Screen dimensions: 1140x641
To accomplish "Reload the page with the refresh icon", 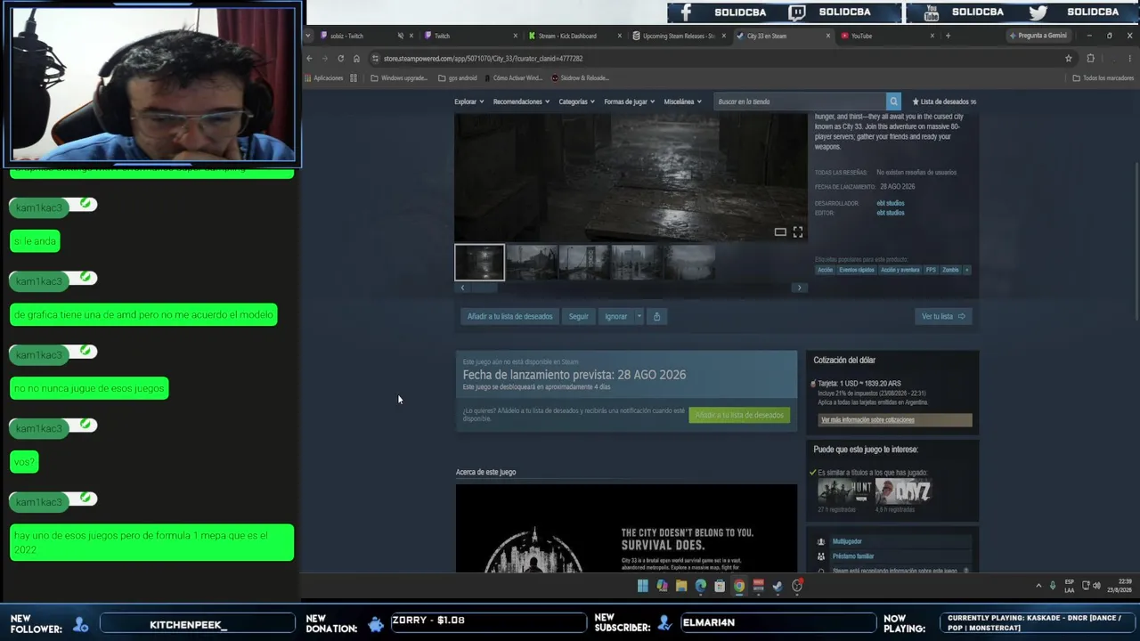I will click(340, 59).
